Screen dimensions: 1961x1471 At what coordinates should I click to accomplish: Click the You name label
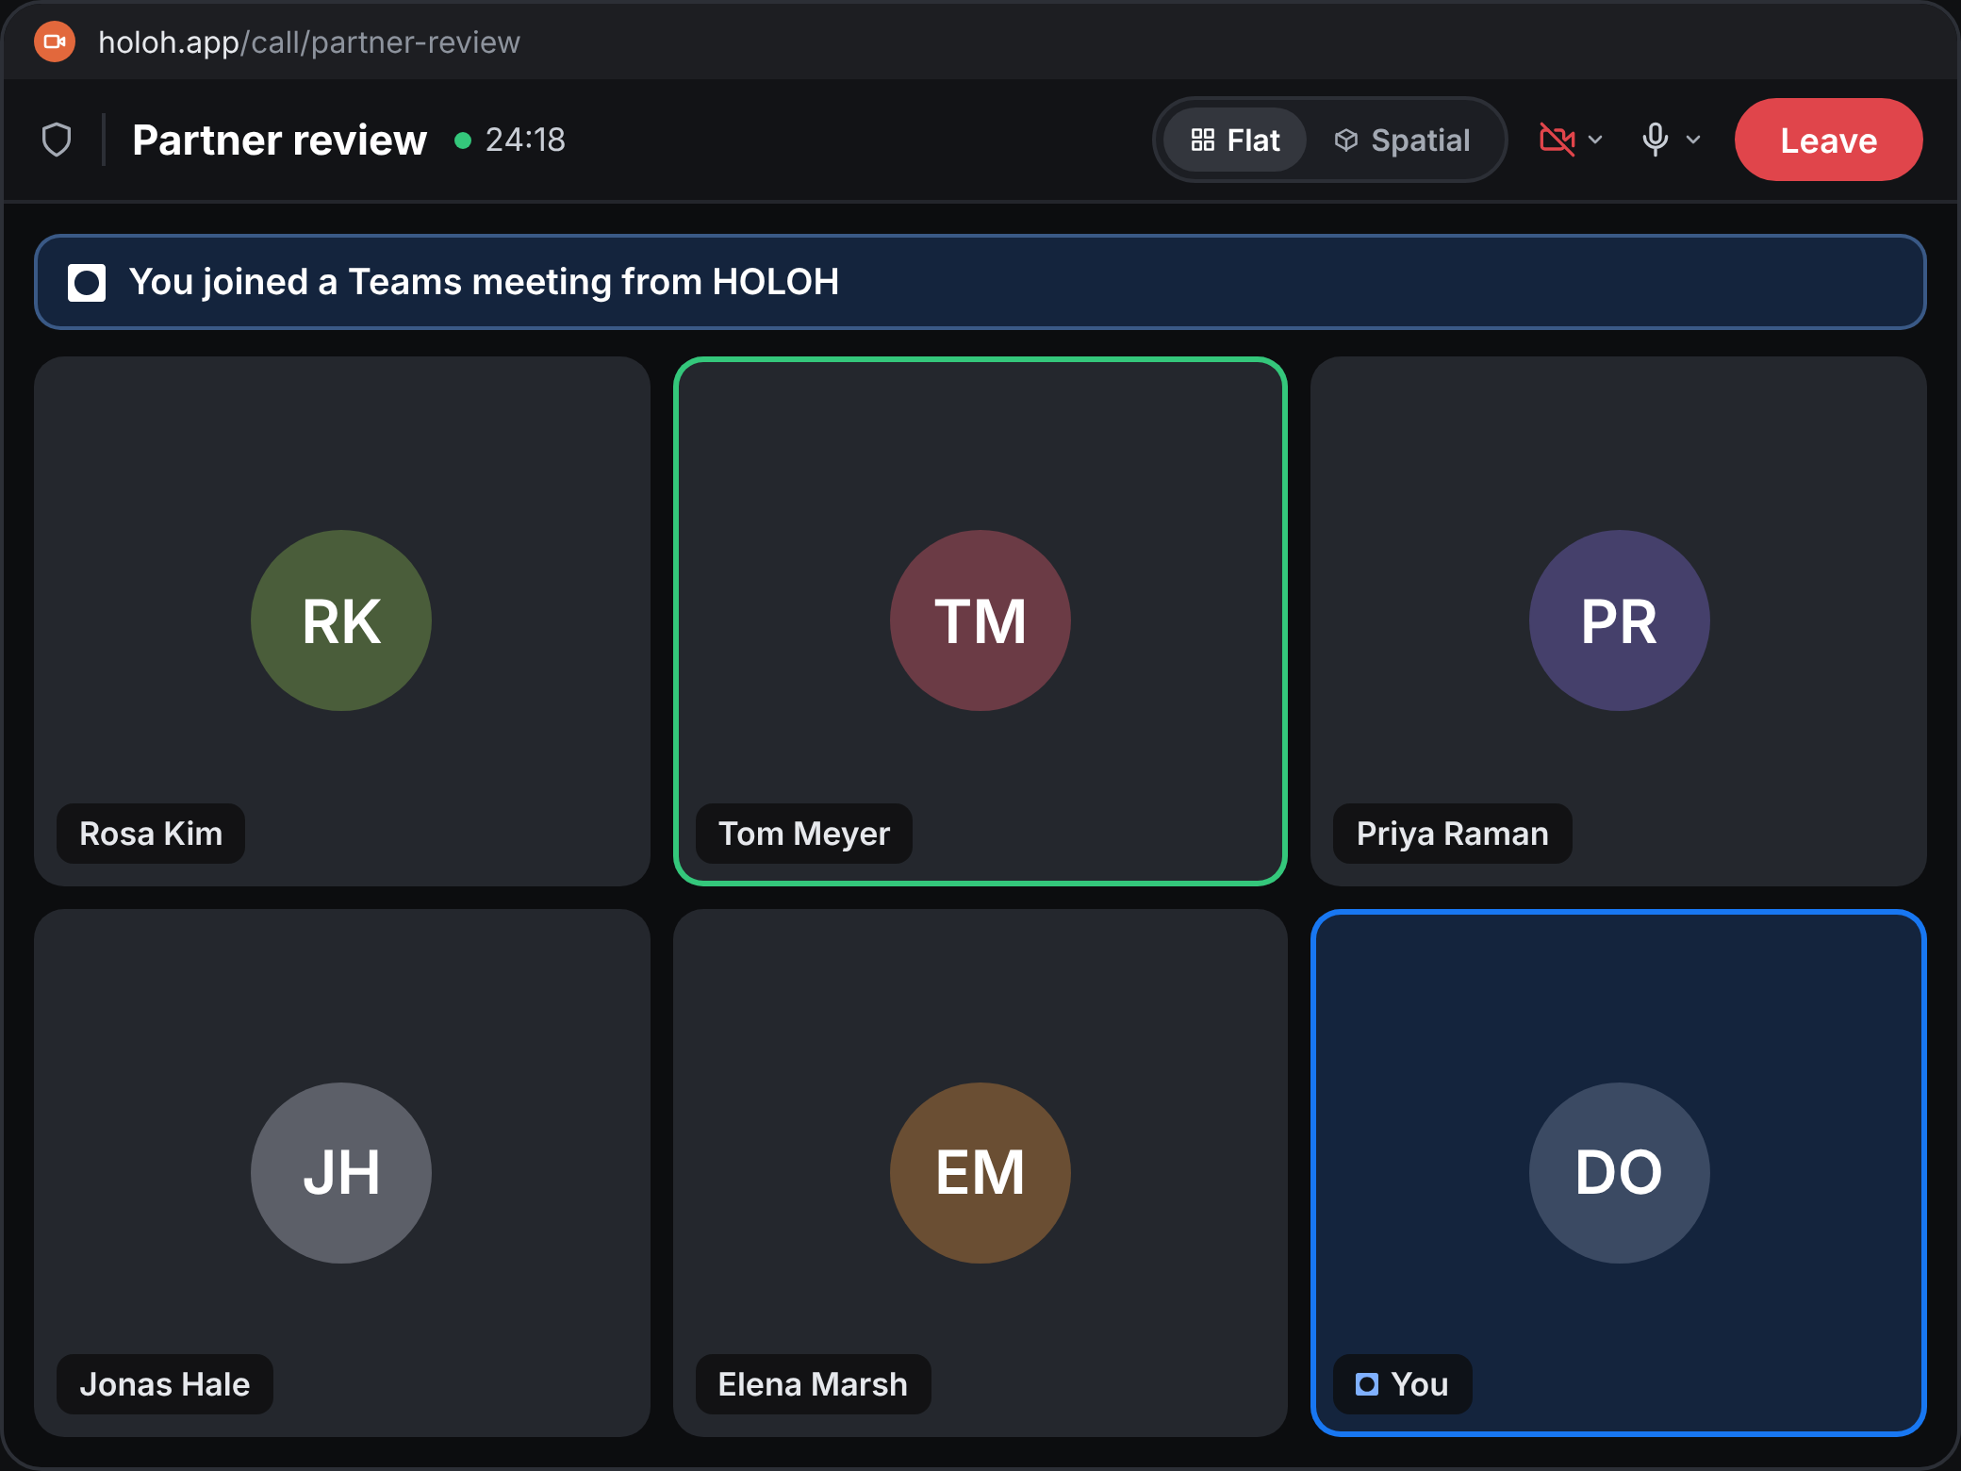point(1402,1384)
